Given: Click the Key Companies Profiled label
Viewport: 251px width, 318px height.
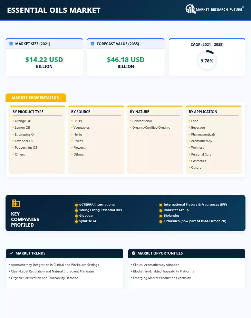Looking at the screenshot, I should [x=25, y=219].
